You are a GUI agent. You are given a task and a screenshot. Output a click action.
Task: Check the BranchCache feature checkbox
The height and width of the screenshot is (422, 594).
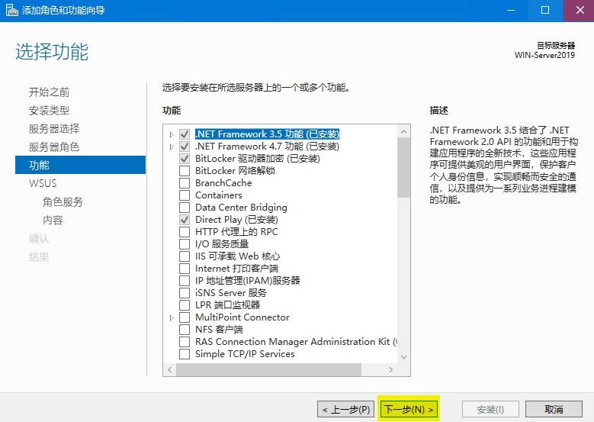184,183
